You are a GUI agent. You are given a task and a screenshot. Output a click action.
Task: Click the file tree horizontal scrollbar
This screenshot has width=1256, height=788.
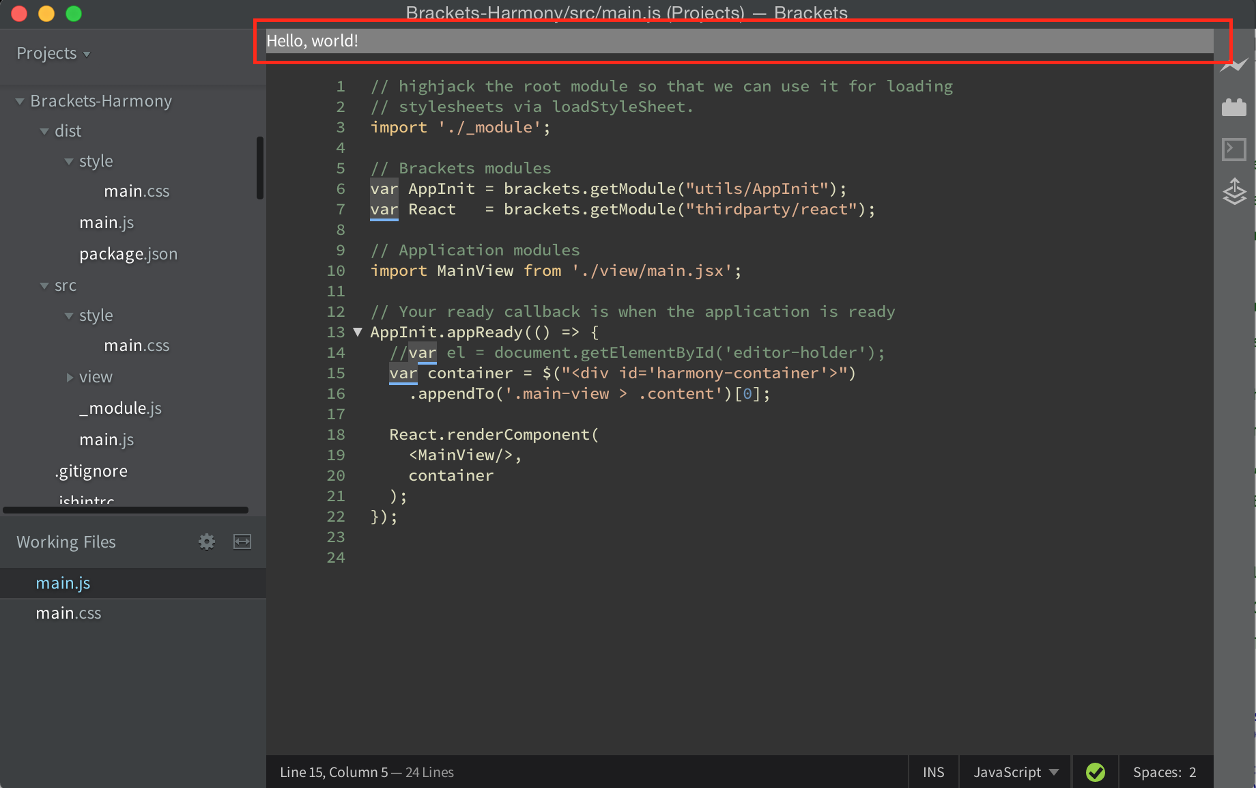(126, 510)
